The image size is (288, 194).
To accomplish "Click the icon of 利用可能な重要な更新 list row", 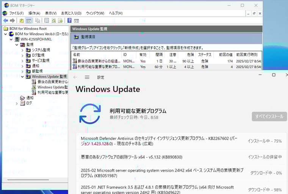I will 75,67.
